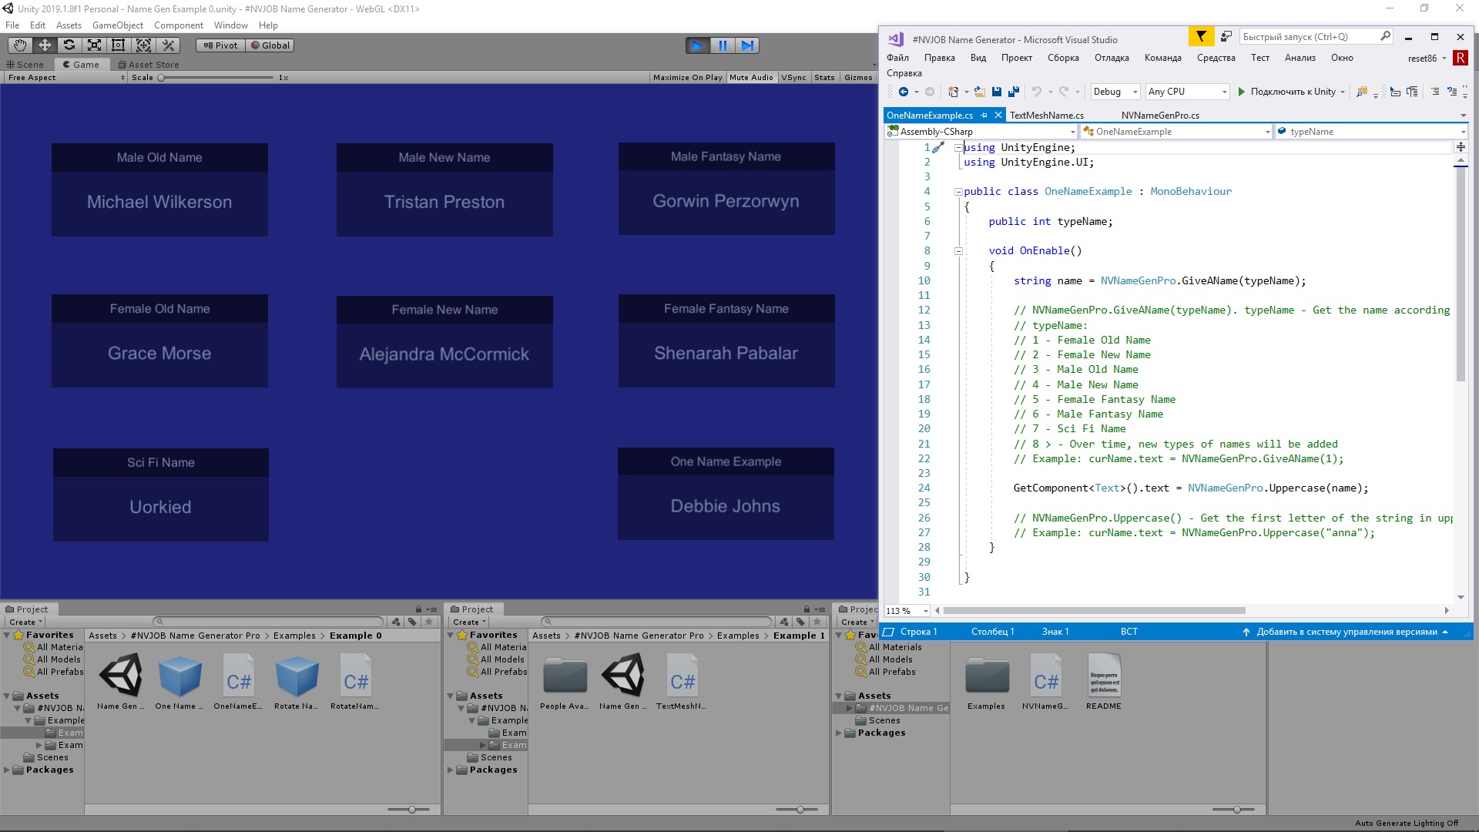Click the Pause button in toolbar
This screenshot has height=832, width=1479.
tap(723, 45)
